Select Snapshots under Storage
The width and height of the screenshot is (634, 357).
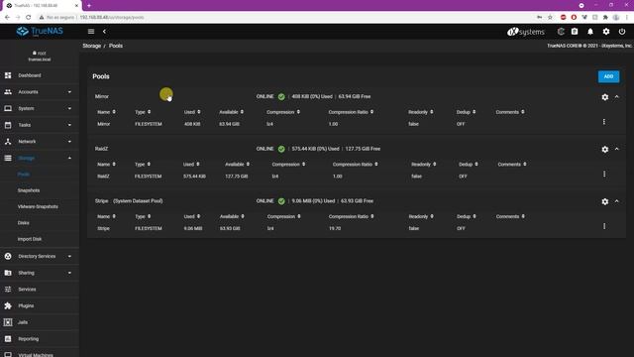point(29,190)
